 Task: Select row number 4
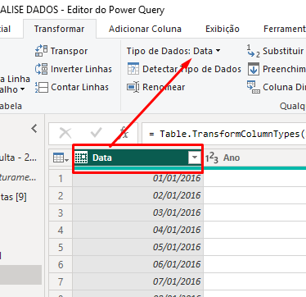point(61,230)
